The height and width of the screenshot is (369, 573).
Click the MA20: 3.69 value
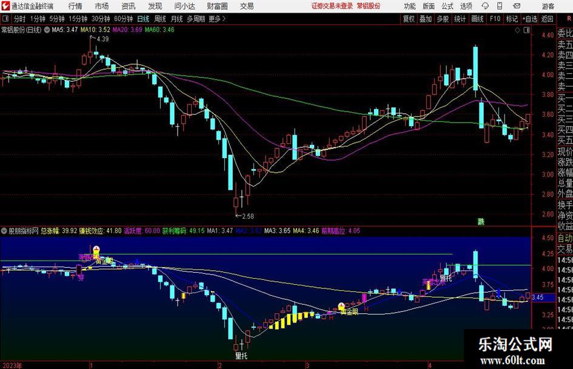pos(127,30)
